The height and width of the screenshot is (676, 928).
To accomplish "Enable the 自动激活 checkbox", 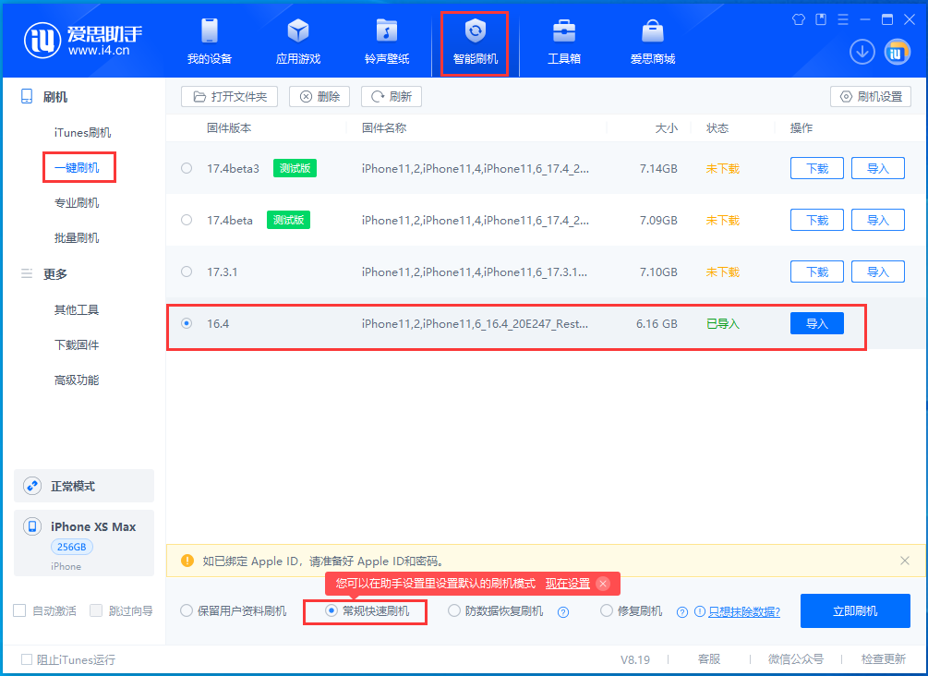I will tap(19, 610).
